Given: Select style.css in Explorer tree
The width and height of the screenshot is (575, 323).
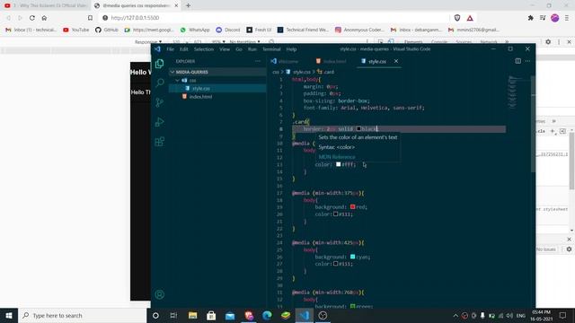Looking at the screenshot, I should click(x=217, y=88).
